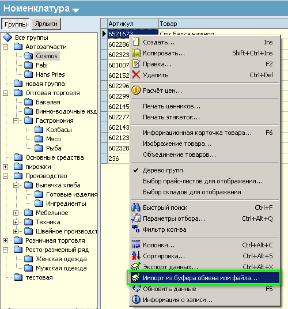288x309 pixels.
Task: Expand the пирожки group node
Action: 6,167
